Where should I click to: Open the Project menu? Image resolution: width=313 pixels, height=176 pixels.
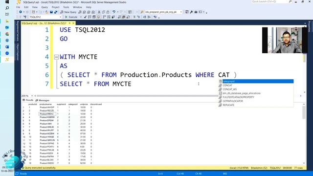pyautogui.click(x=55, y=7)
